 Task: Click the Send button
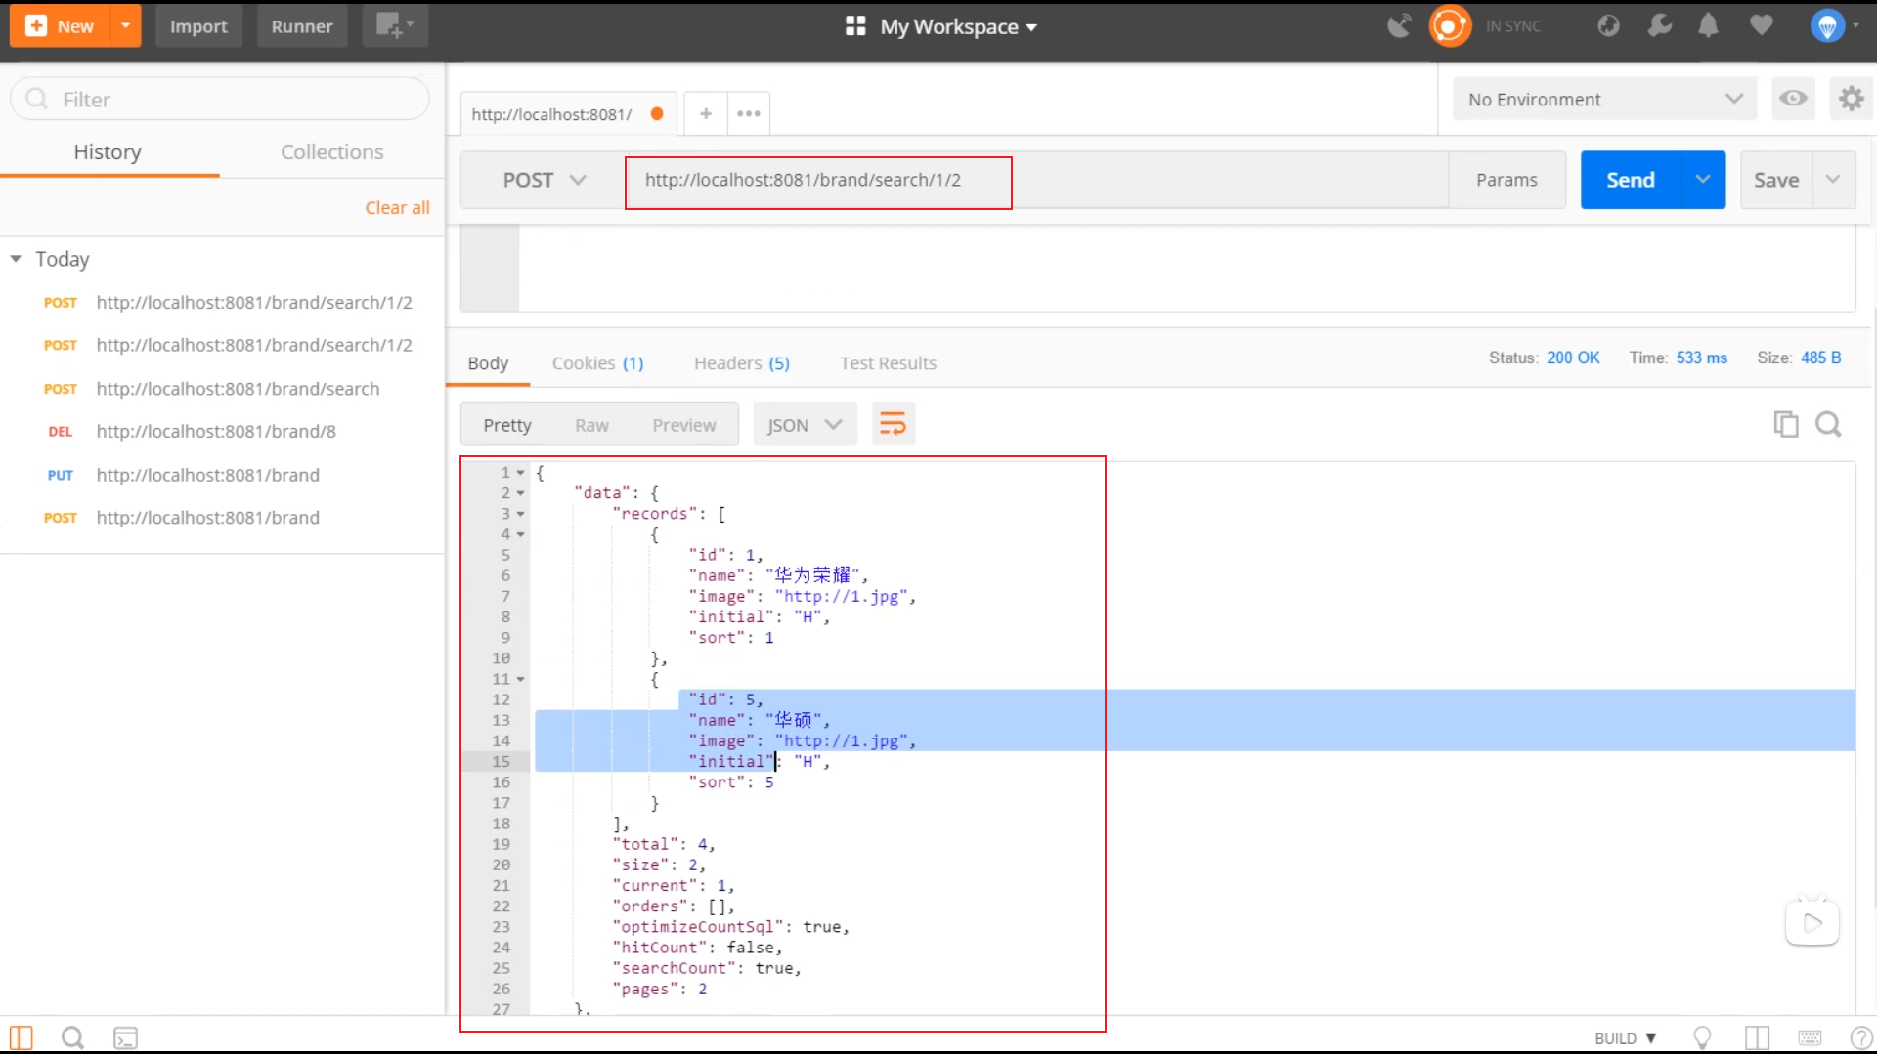1631,180
